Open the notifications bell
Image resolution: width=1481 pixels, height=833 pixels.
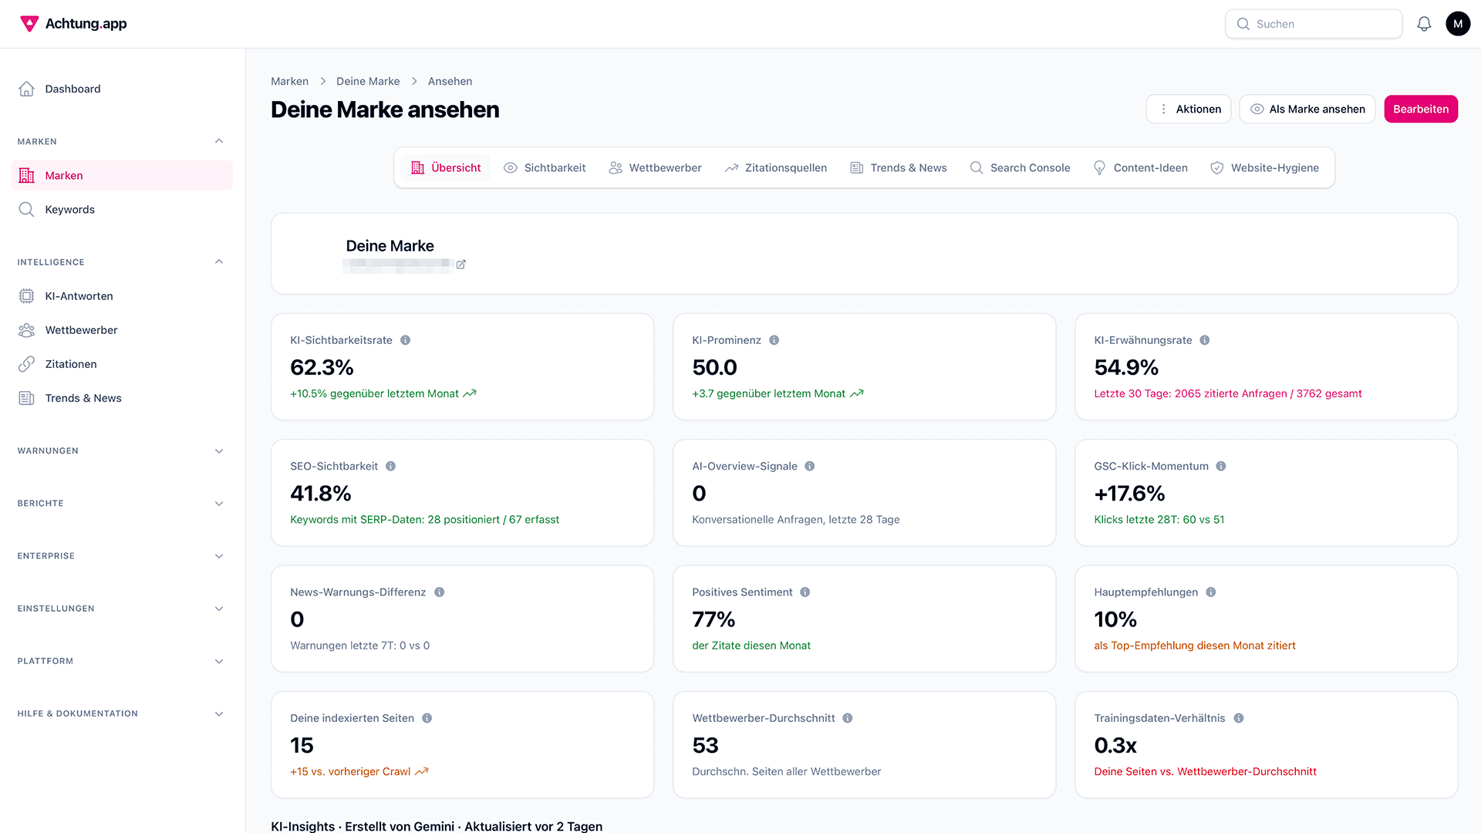1424,24
